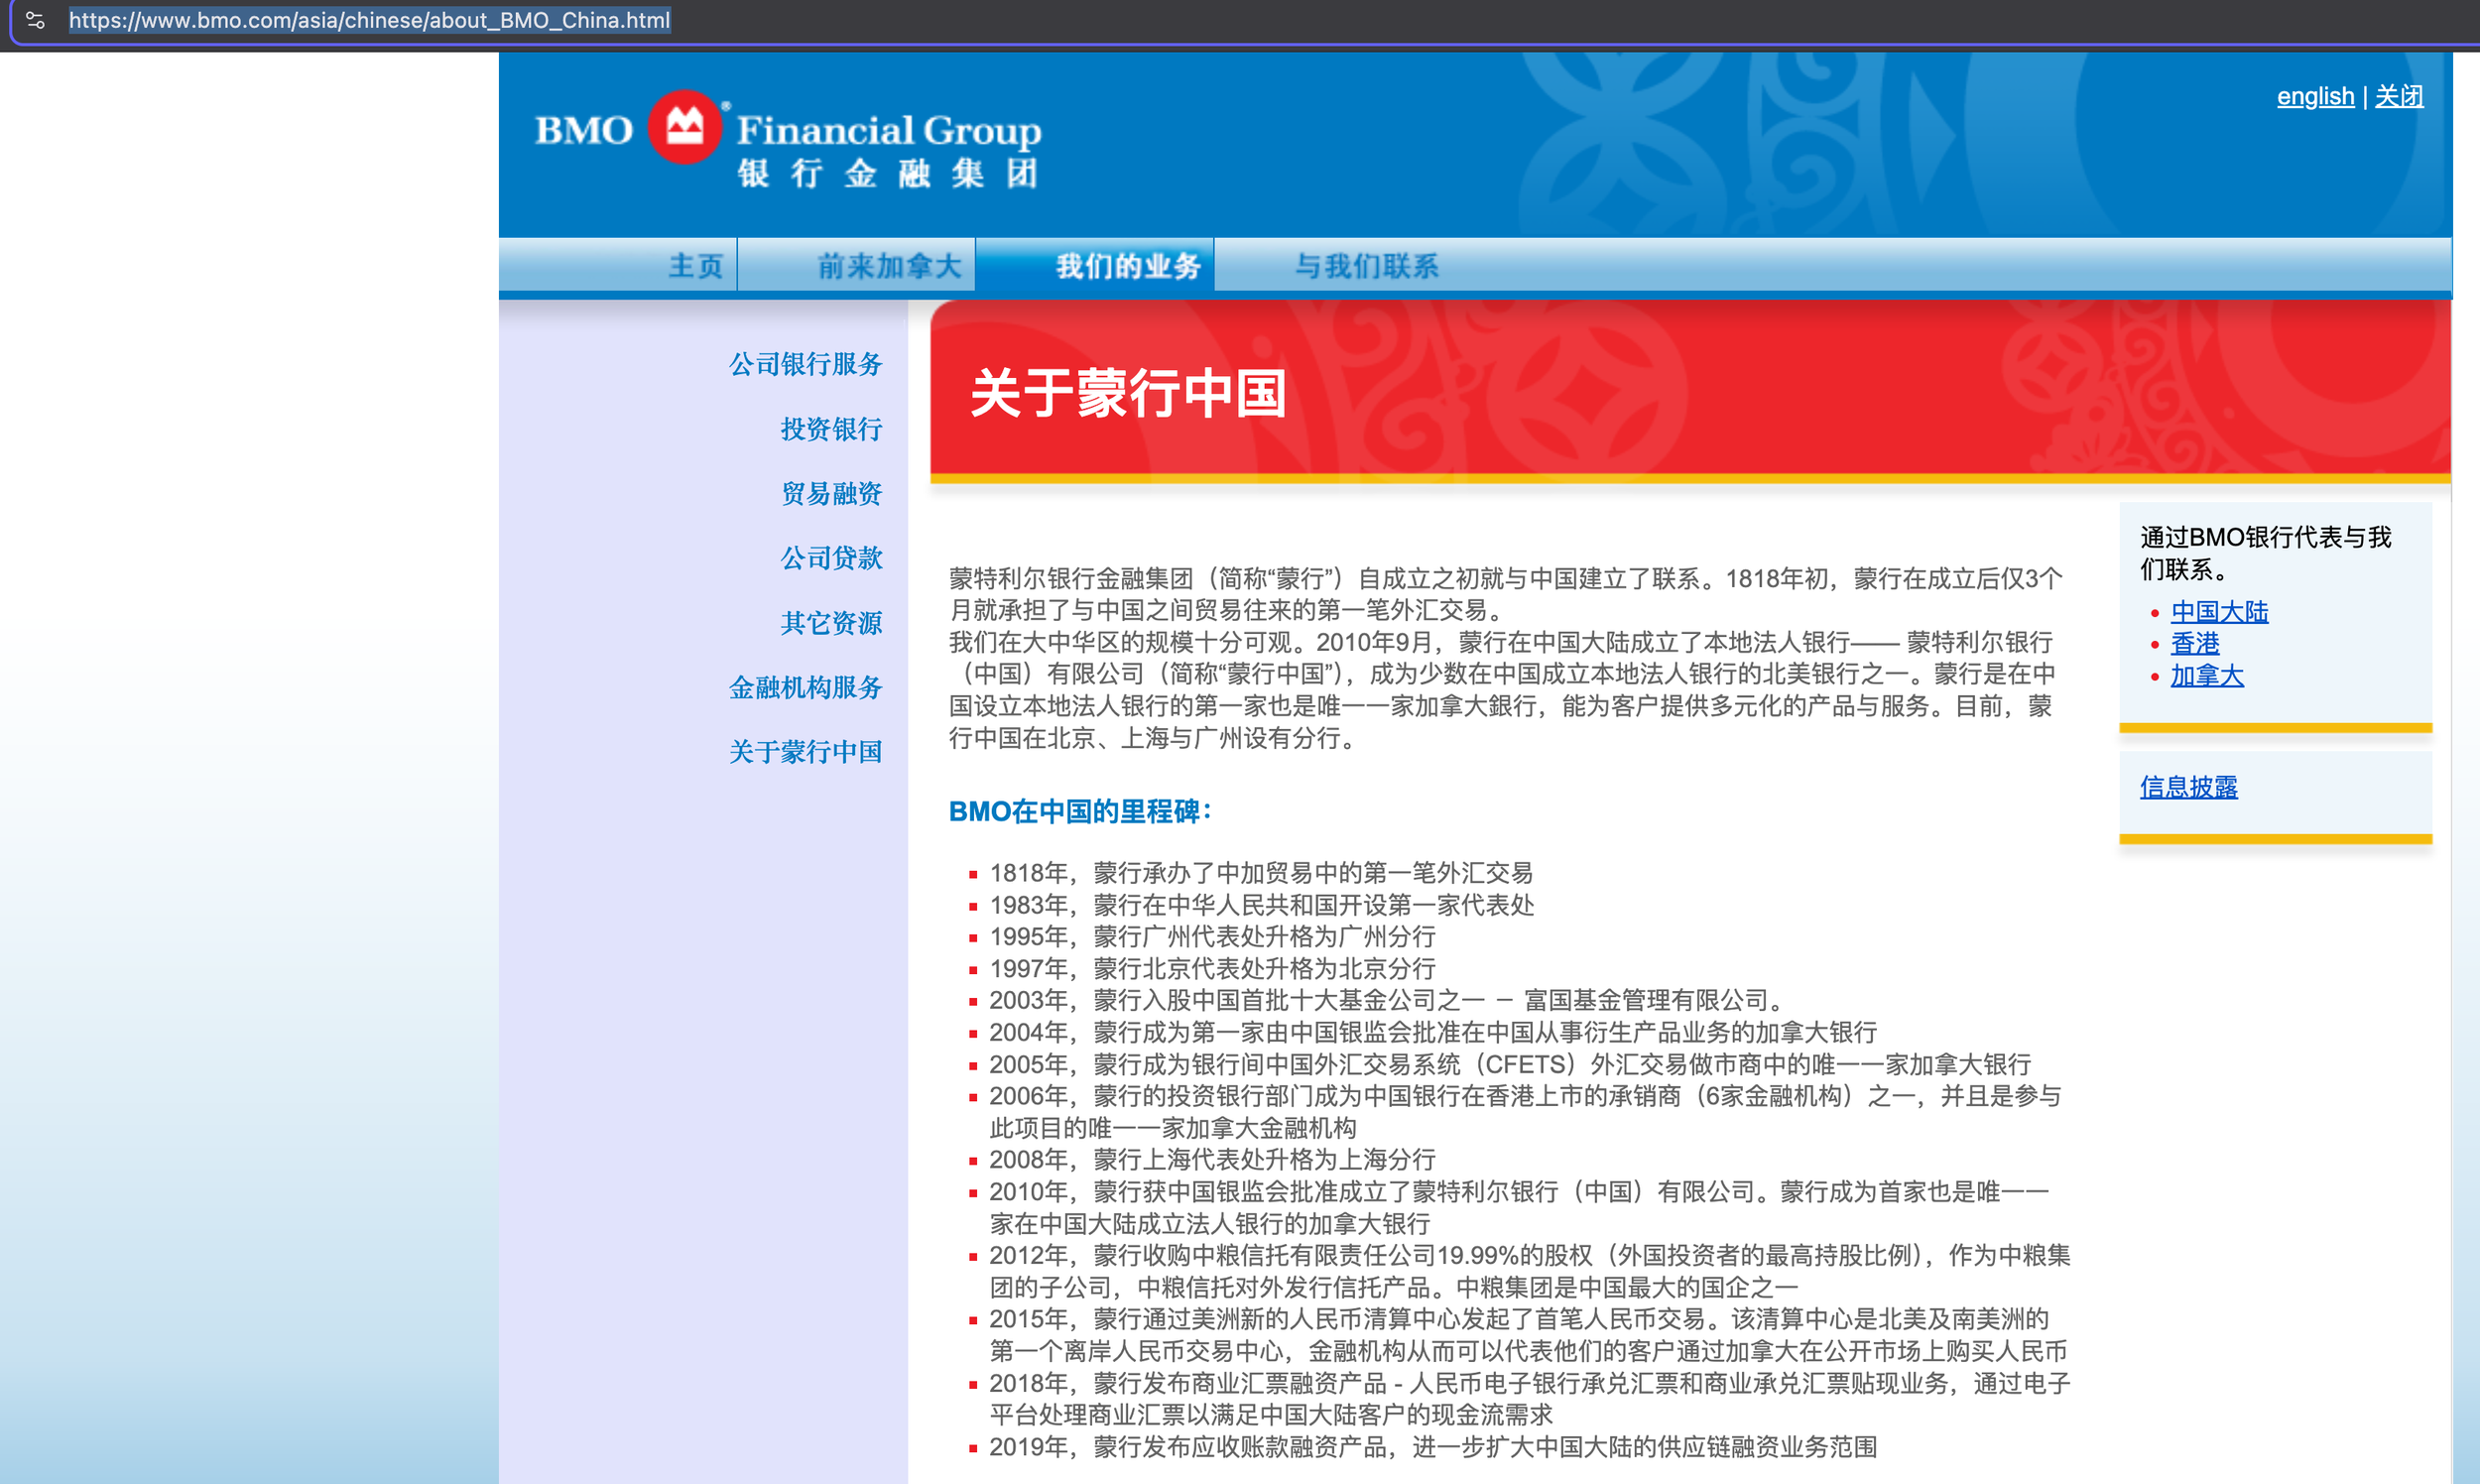
Task: Click the BMO red roundel logo
Action: (x=685, y=128)
